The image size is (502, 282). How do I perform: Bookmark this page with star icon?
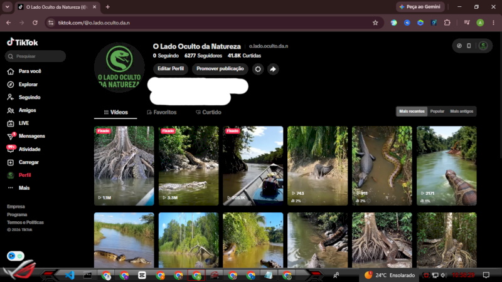pos(375,23)
